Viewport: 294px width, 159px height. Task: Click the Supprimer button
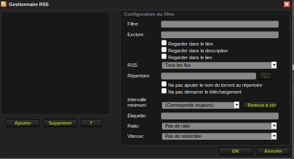click(x=60, y=123)
